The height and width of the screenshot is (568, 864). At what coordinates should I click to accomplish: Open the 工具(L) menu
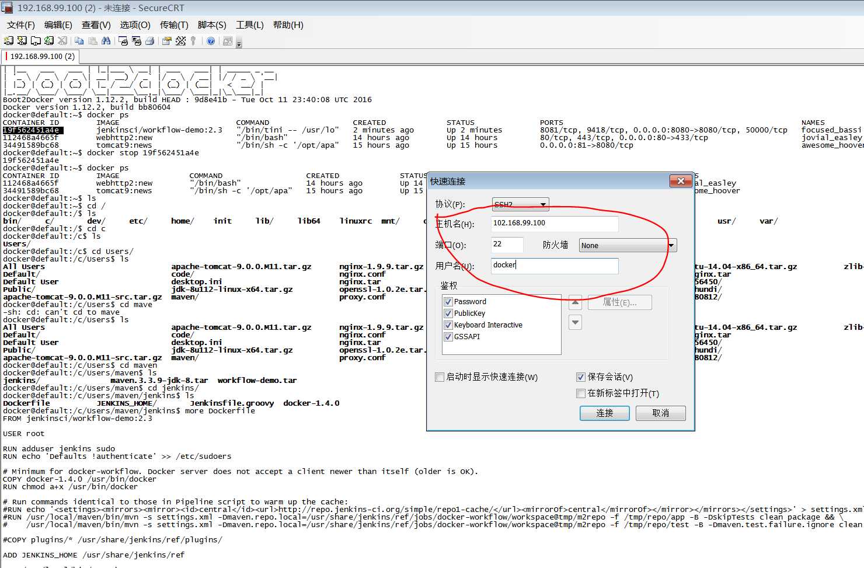coord(250,25)
